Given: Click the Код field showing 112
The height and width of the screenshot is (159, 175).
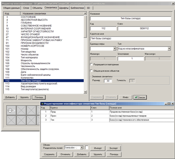Looking at the screenshot, I should tap(103, 28).
